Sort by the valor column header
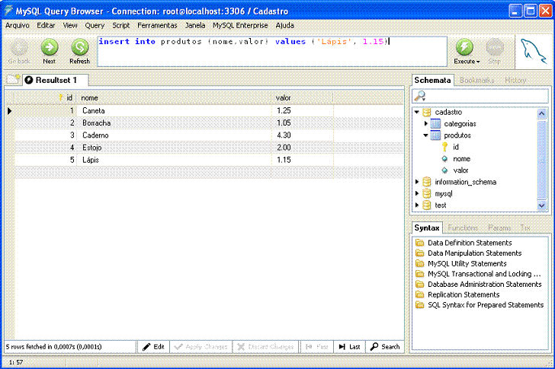The height and width of the screenshot is (369, 555). tap(303, 98)
